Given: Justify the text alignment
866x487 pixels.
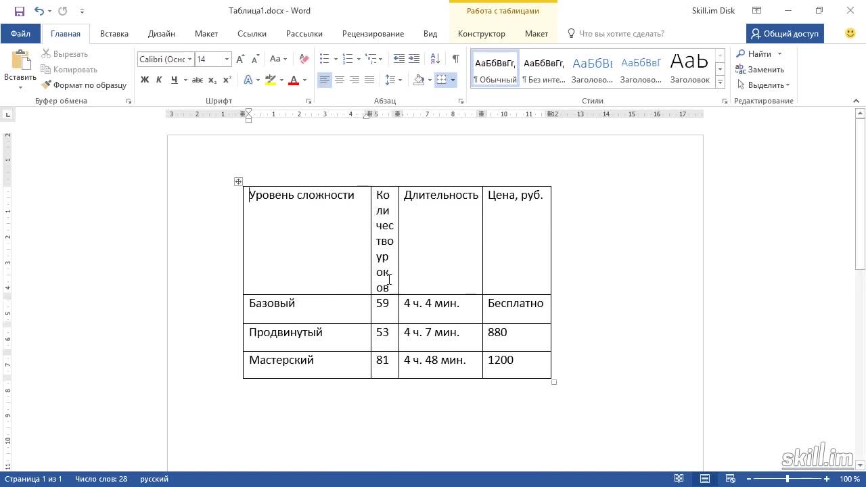Looking at the screenshot, I should coord(369,80).
